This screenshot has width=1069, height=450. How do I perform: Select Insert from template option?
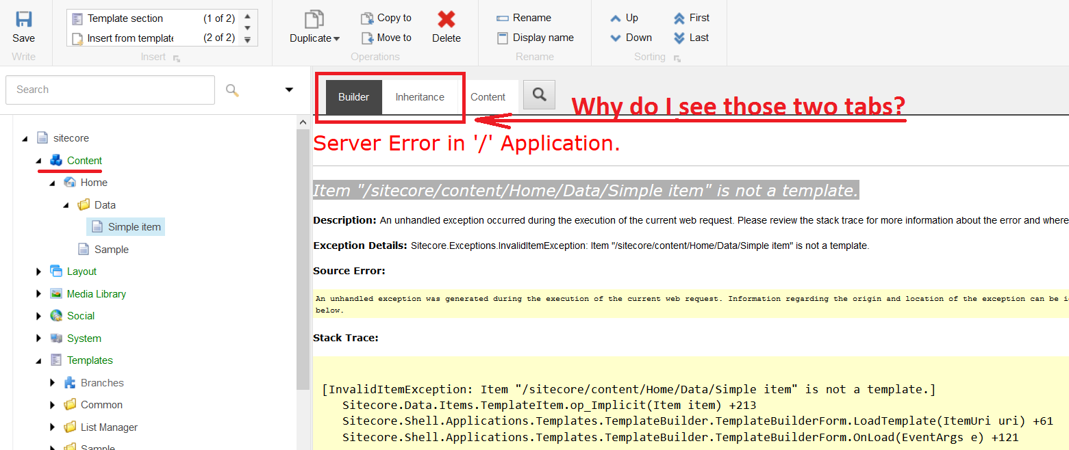pyautogui.click(x=129, y=38)
